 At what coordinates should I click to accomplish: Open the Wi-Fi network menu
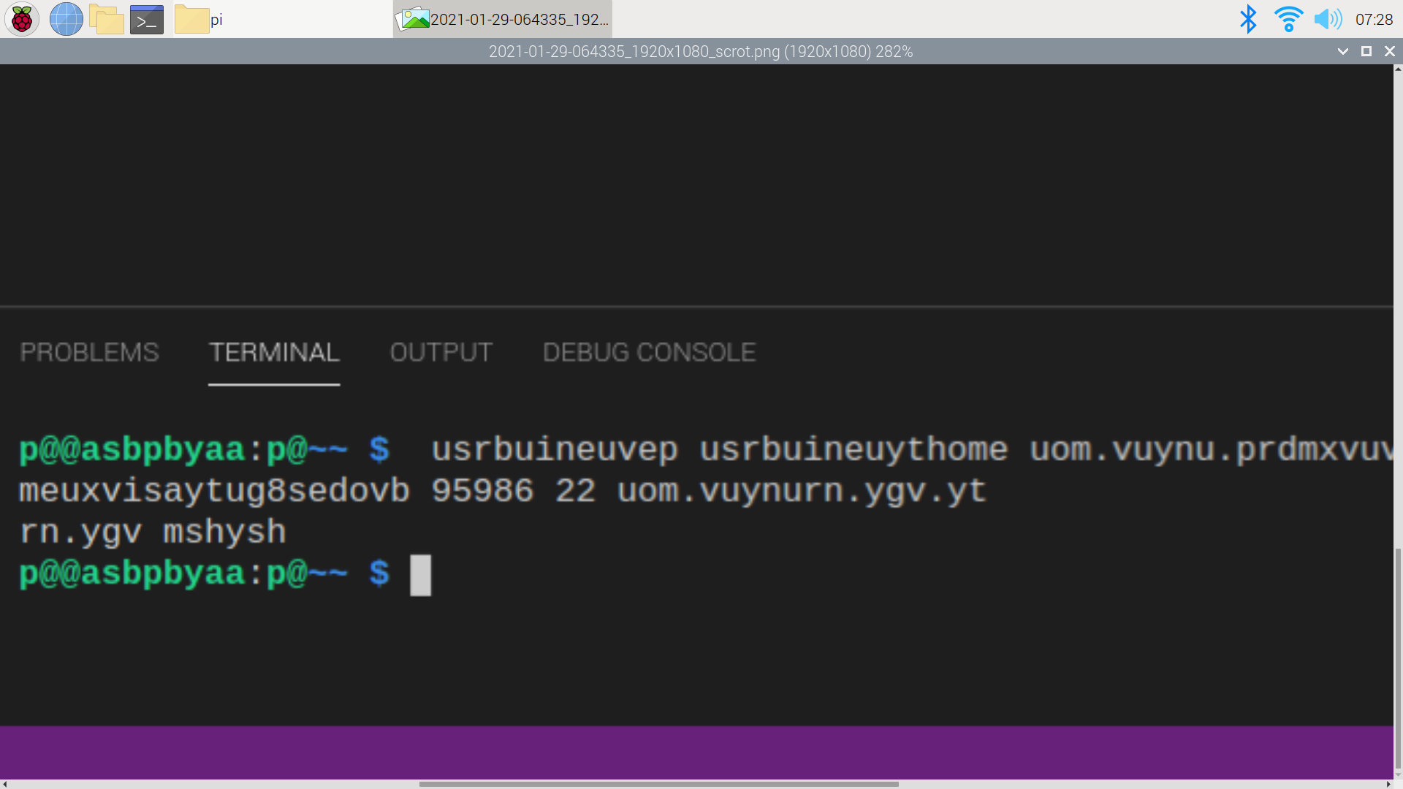tap(1288, 19)
